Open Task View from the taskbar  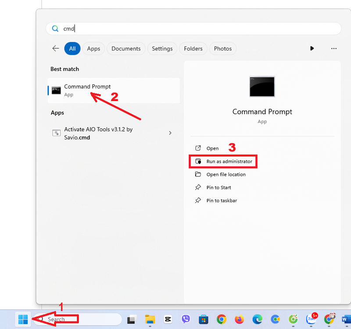pyautogui.click(x=132, y=319)
